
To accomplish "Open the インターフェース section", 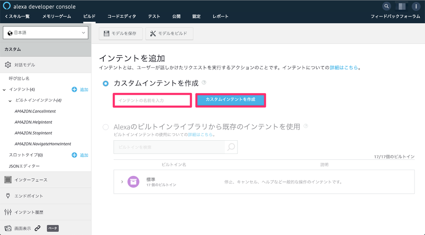I will tap(46, 180).
